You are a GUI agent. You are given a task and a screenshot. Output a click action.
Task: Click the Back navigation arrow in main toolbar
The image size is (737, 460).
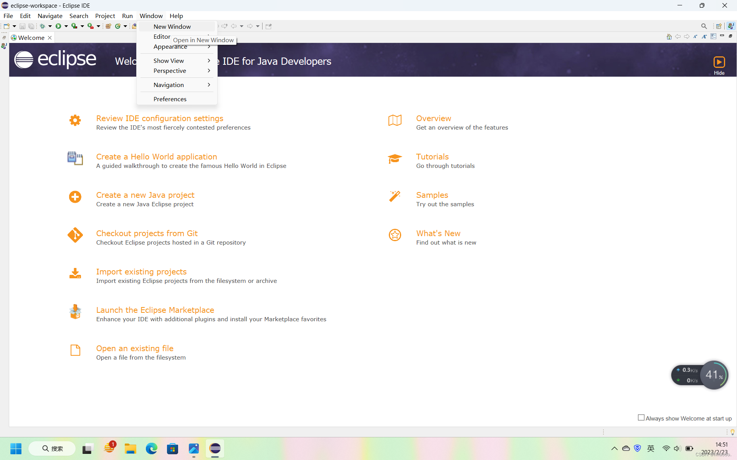click(x=233, y=26)
